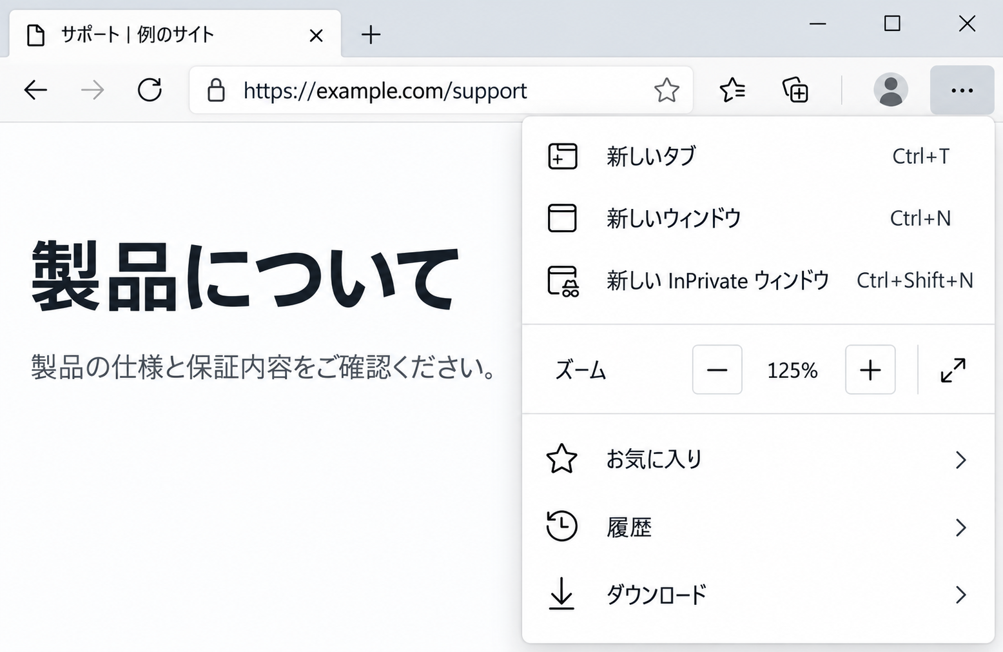This screenshot has width=1003, height=652.
Task: Click the forward navigation arrow
Action: tap(93, 90)
